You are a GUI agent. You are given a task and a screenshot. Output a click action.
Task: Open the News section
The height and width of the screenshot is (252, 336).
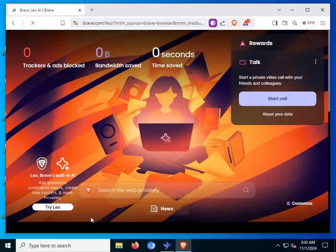click(x=162, y=209)
